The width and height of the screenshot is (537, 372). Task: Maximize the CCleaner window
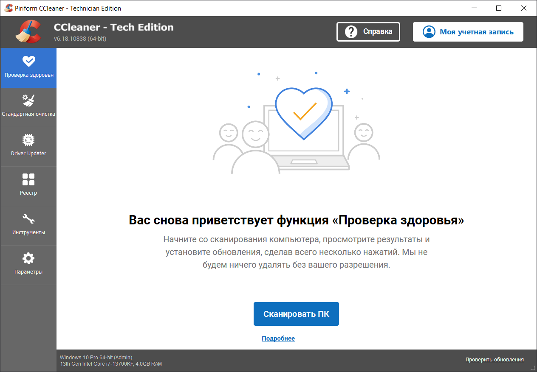coord(499,8)
